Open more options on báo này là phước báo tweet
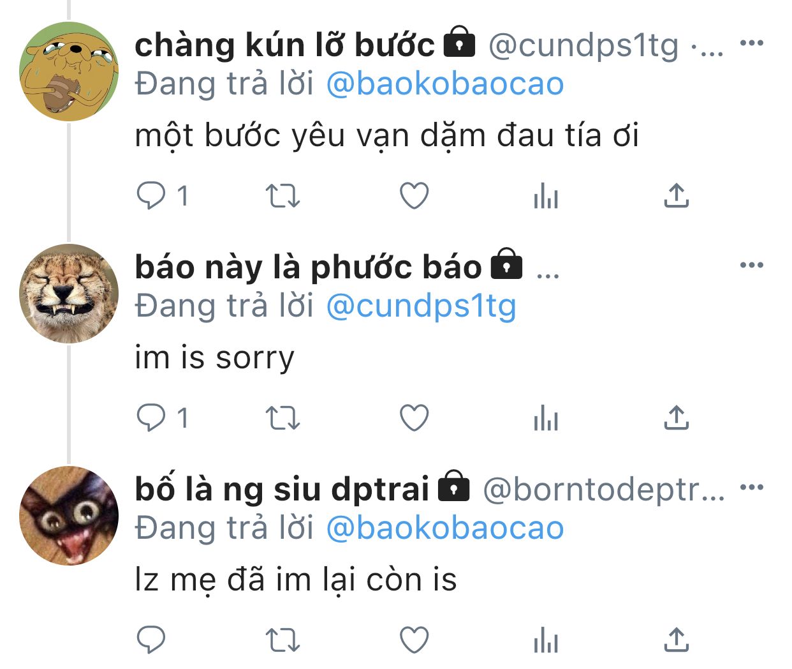The image size is (792, 669). coord(752,265)
